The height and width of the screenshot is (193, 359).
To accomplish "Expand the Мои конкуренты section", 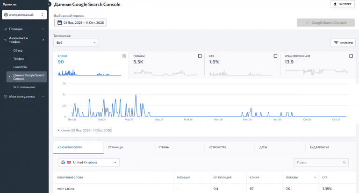I will coord(43,96).
